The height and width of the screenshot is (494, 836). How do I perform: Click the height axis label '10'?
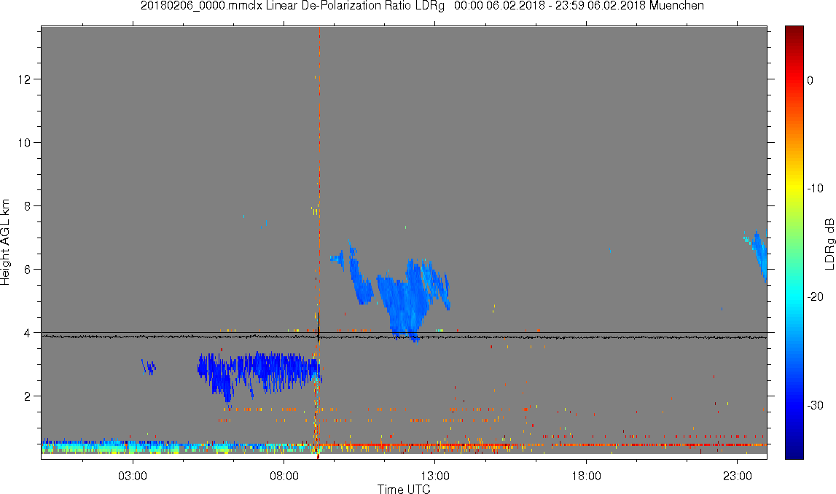pyautogui.click(x=26, y=143)
